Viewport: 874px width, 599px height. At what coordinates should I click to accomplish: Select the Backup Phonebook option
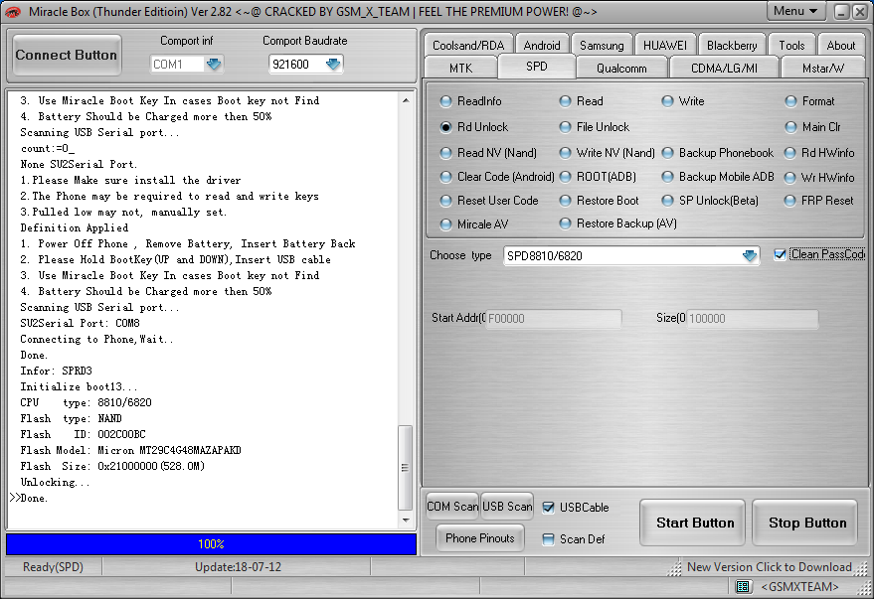(x=718, y=153)
